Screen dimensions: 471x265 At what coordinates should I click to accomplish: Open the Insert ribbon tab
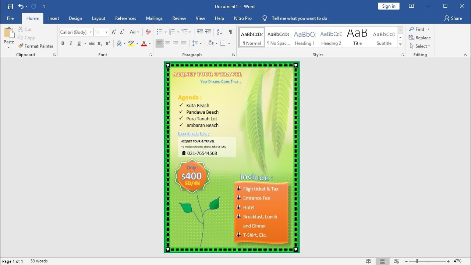click(54, 18)
